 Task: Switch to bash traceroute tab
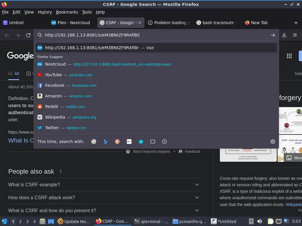(x=217, y=23)
